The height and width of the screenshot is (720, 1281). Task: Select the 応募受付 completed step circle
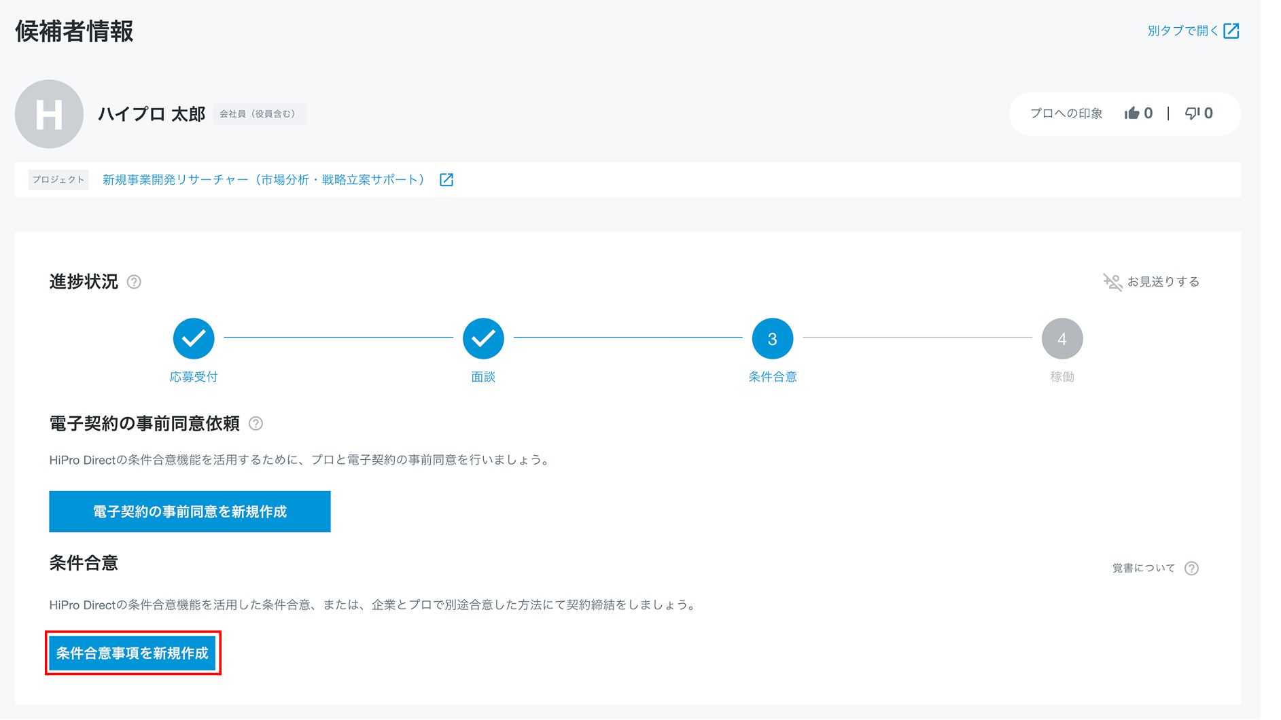194,338
